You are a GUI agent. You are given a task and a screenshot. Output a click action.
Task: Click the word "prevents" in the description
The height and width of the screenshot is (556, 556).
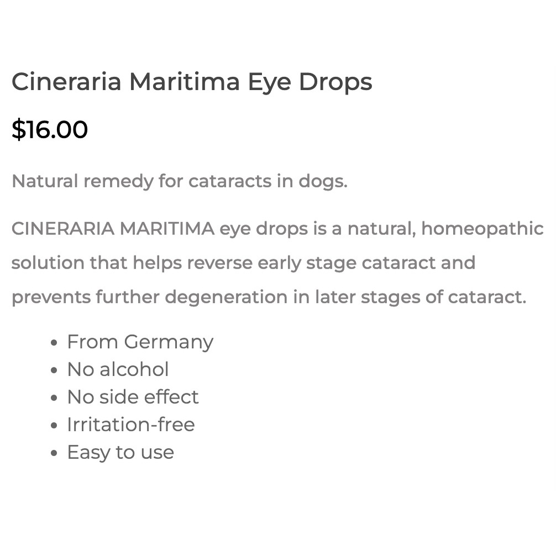(51, 297)
